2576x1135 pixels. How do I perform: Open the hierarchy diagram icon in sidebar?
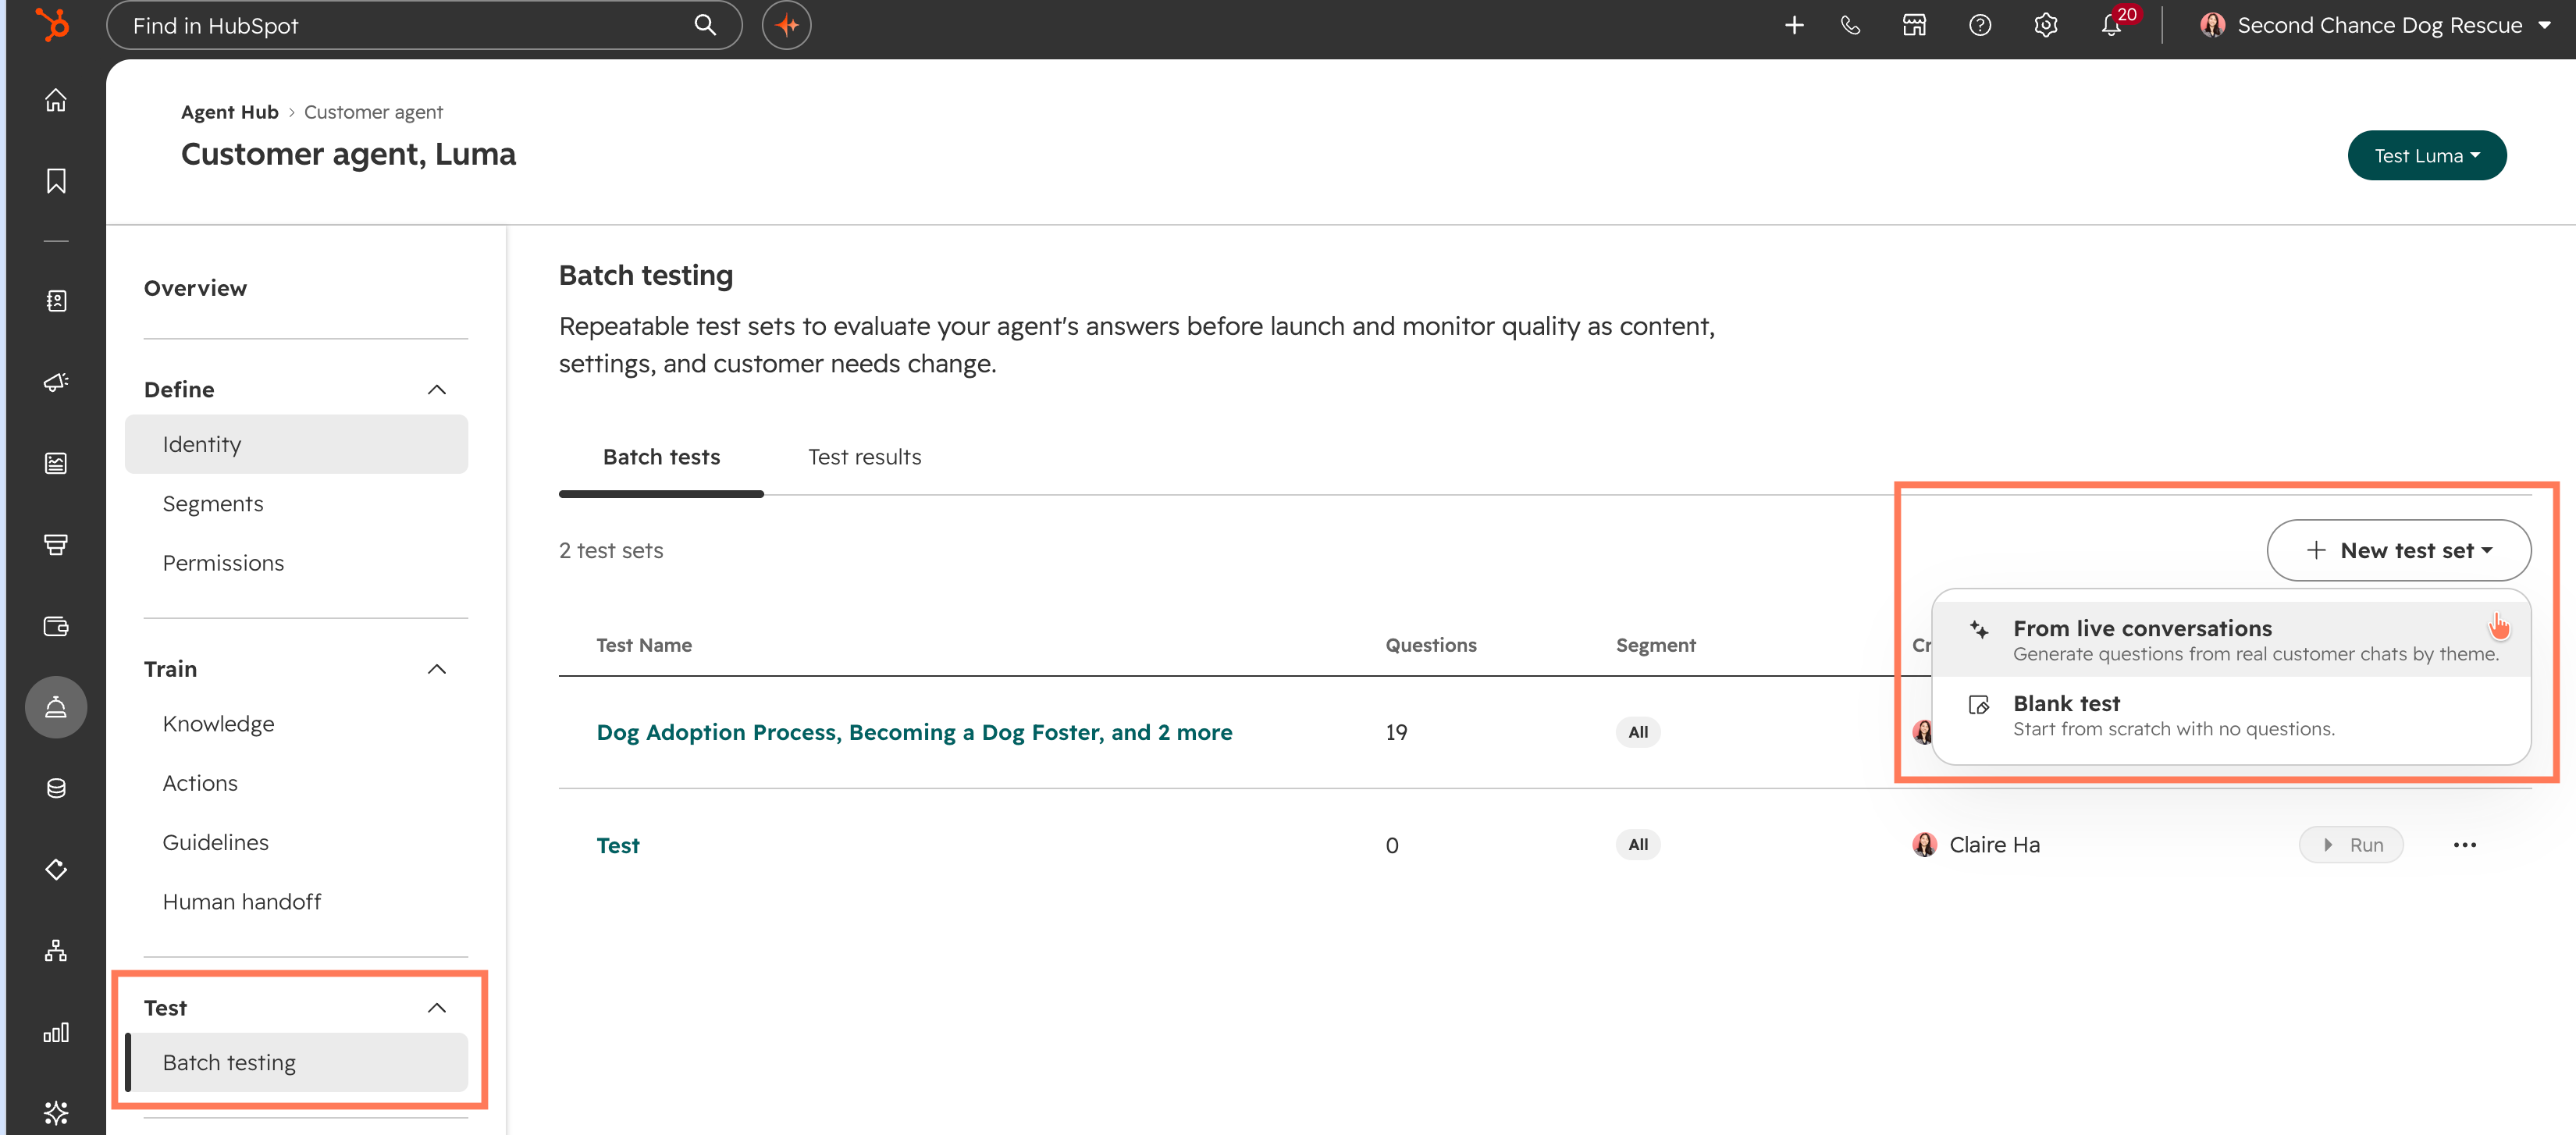(56, 950)
